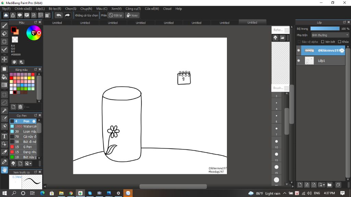
Task: Add new color to palette
Action: (13, 107)
